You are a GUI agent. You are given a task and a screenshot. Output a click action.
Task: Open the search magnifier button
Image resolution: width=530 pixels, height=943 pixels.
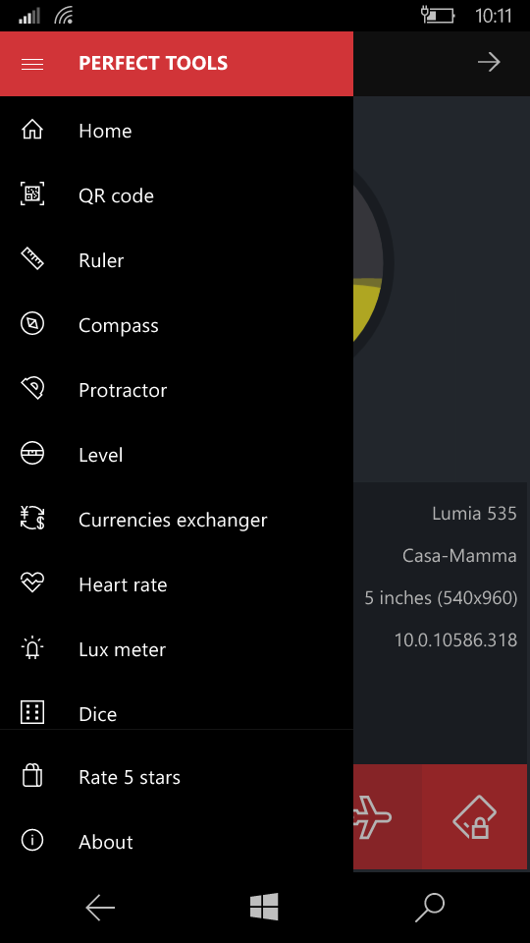(430, 907)
